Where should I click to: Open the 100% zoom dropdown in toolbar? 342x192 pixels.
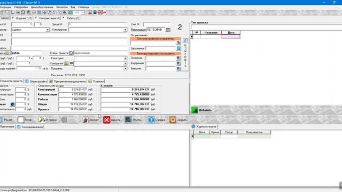click(83, 13)
